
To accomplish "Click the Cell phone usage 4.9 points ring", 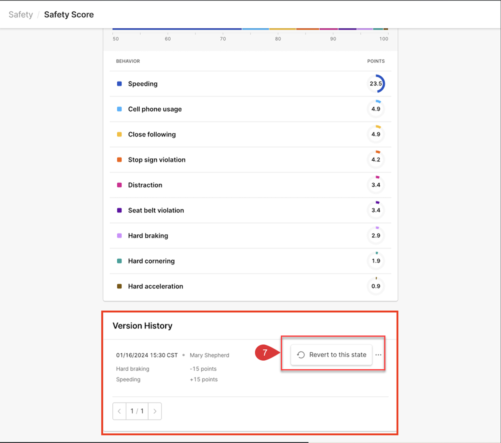I will tap(376, 109).
